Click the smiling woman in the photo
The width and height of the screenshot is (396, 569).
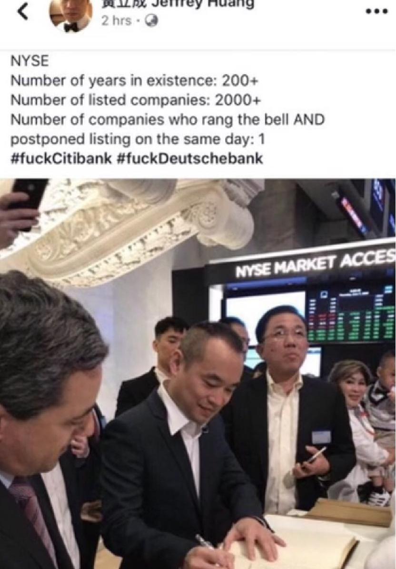click(x=355, y=424)
